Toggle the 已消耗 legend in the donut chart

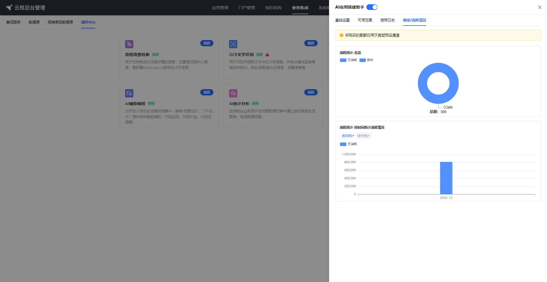click(348, 60)
